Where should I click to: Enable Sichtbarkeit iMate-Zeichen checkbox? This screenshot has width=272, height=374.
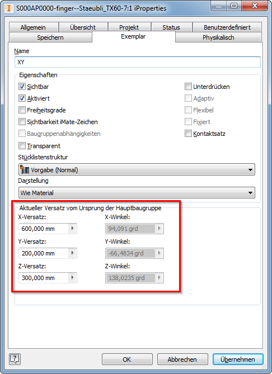pos(22,122)
